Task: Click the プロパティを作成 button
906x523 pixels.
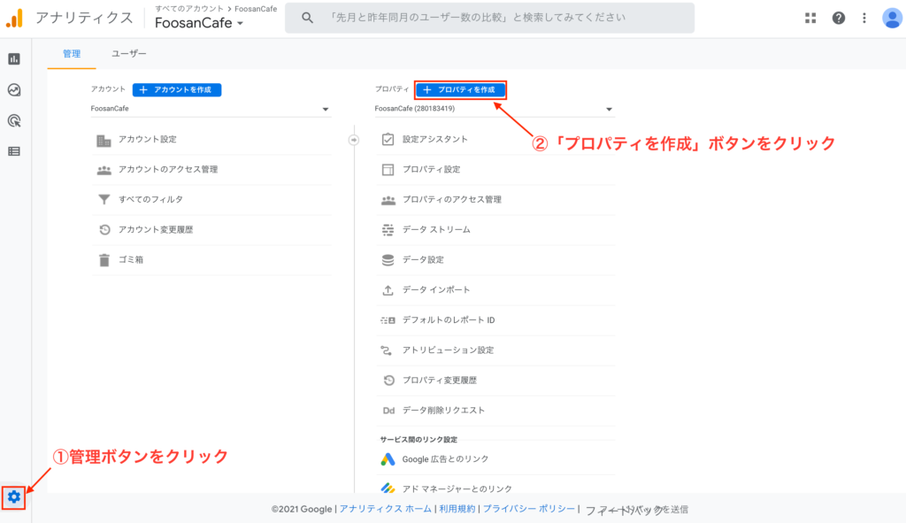Action: point(460,89)
